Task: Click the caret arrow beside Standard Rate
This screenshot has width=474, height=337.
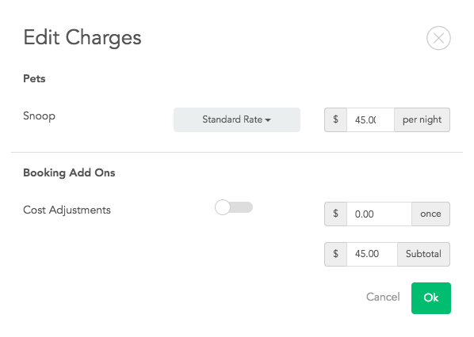Action: coord(268,120)
